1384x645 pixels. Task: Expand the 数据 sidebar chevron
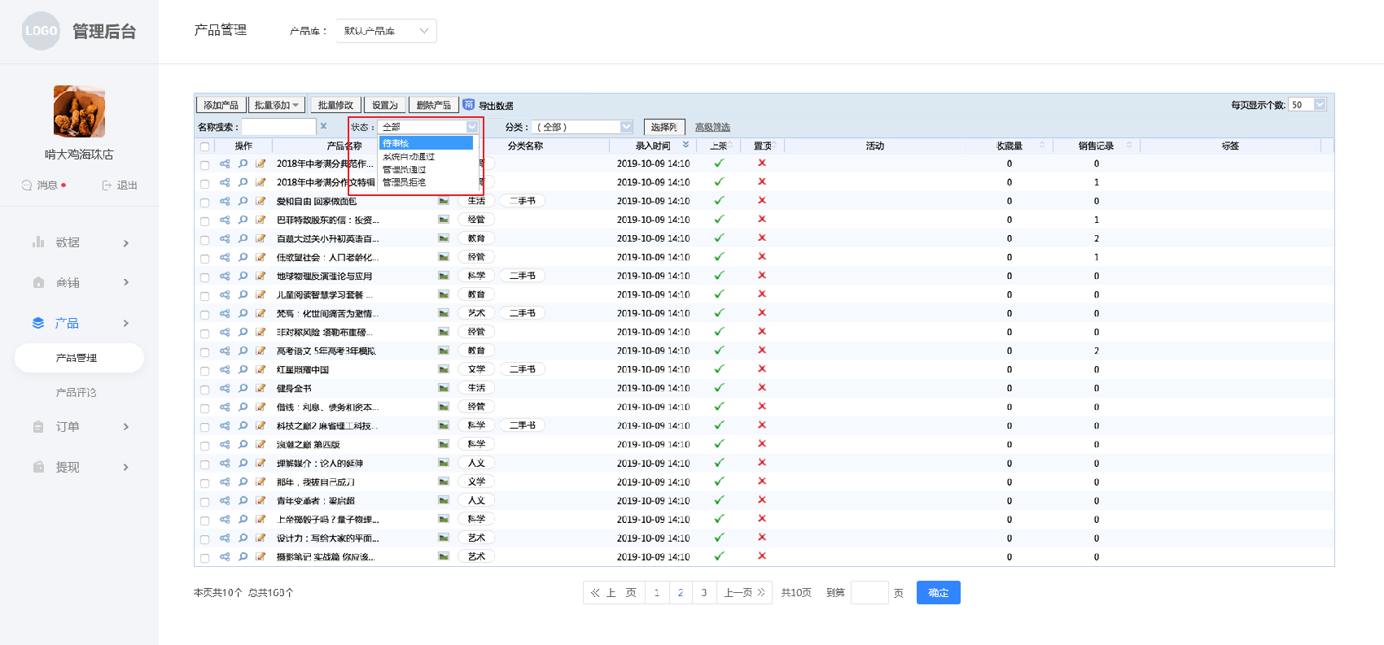point(126,243)
